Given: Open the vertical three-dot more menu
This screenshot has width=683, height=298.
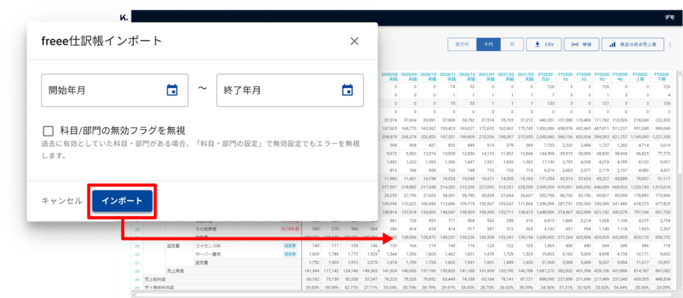Looking at the screenshot, I should [x=670, y=45].
